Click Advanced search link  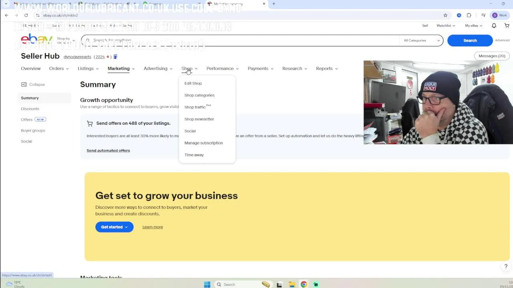[502, 40]
